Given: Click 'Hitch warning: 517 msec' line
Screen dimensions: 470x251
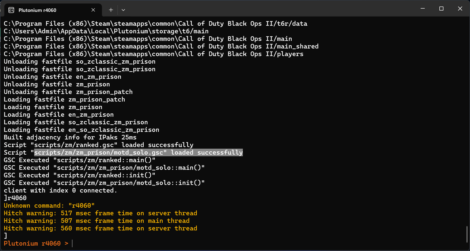Looking at the screenshot, I should click(100, 213).
